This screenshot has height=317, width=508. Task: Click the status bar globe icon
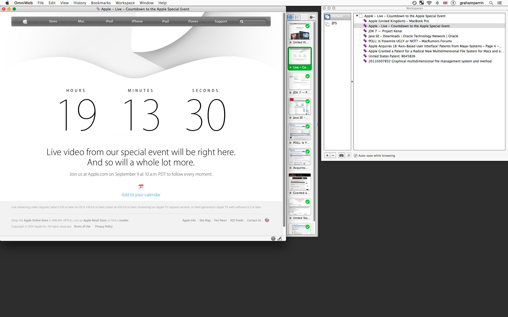click(273, 239)
